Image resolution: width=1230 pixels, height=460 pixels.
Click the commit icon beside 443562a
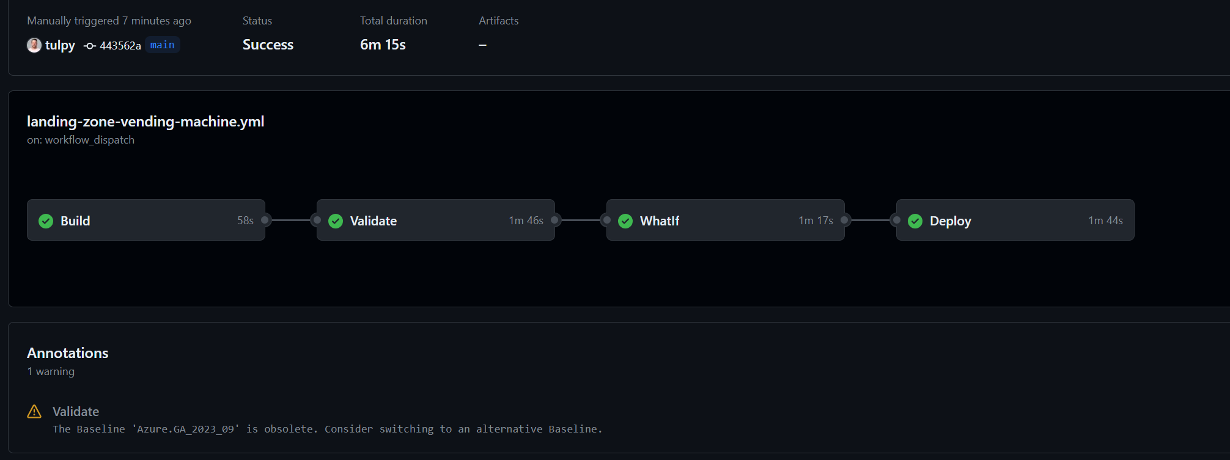[x=90, y=46]
